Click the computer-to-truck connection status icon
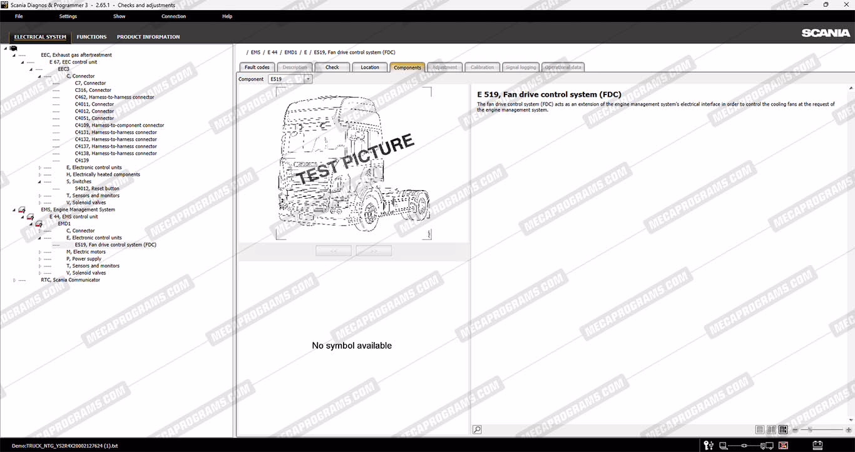 (x=745, y=446)
